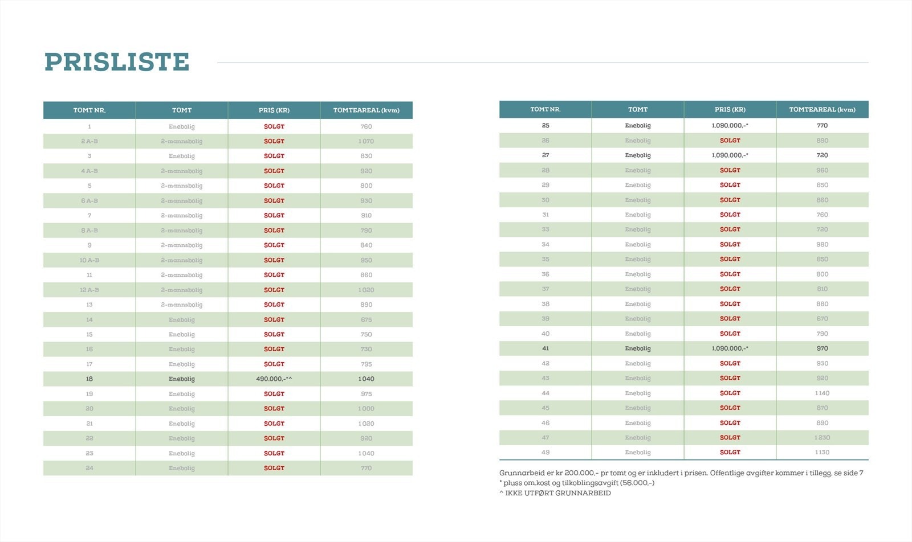Select the Grunnarbeid footnote text

pos(681,473)
